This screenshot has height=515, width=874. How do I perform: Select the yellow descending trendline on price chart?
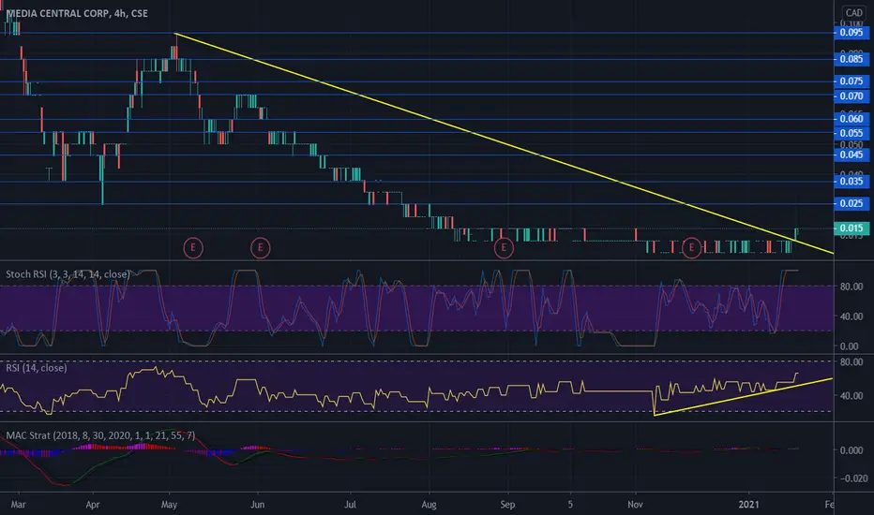click(x=504, y=142)
